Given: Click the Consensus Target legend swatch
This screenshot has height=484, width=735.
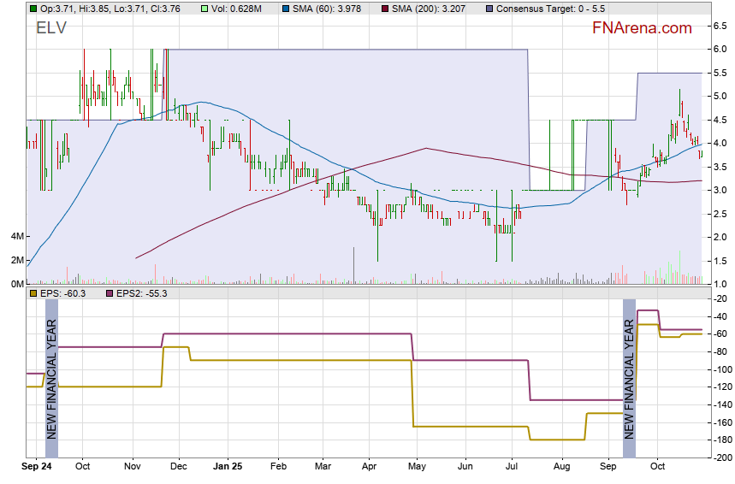Looking at the screenshot, I should [x=488, y=9].
